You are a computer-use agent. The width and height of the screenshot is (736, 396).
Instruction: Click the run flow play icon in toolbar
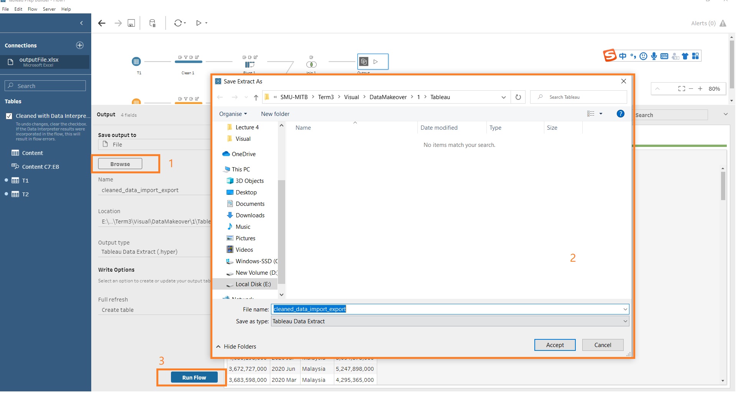(199, 23)
